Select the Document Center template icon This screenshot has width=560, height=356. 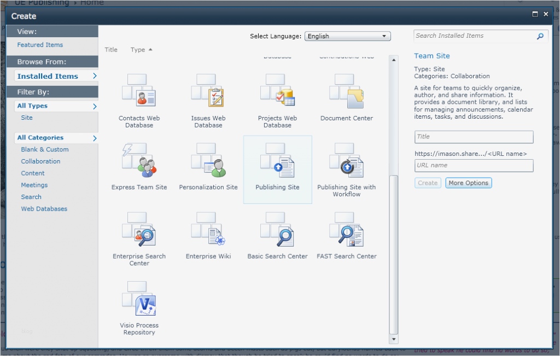pos(347,92)
